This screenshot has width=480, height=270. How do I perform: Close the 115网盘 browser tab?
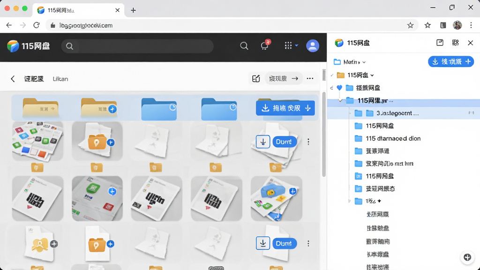117,10
